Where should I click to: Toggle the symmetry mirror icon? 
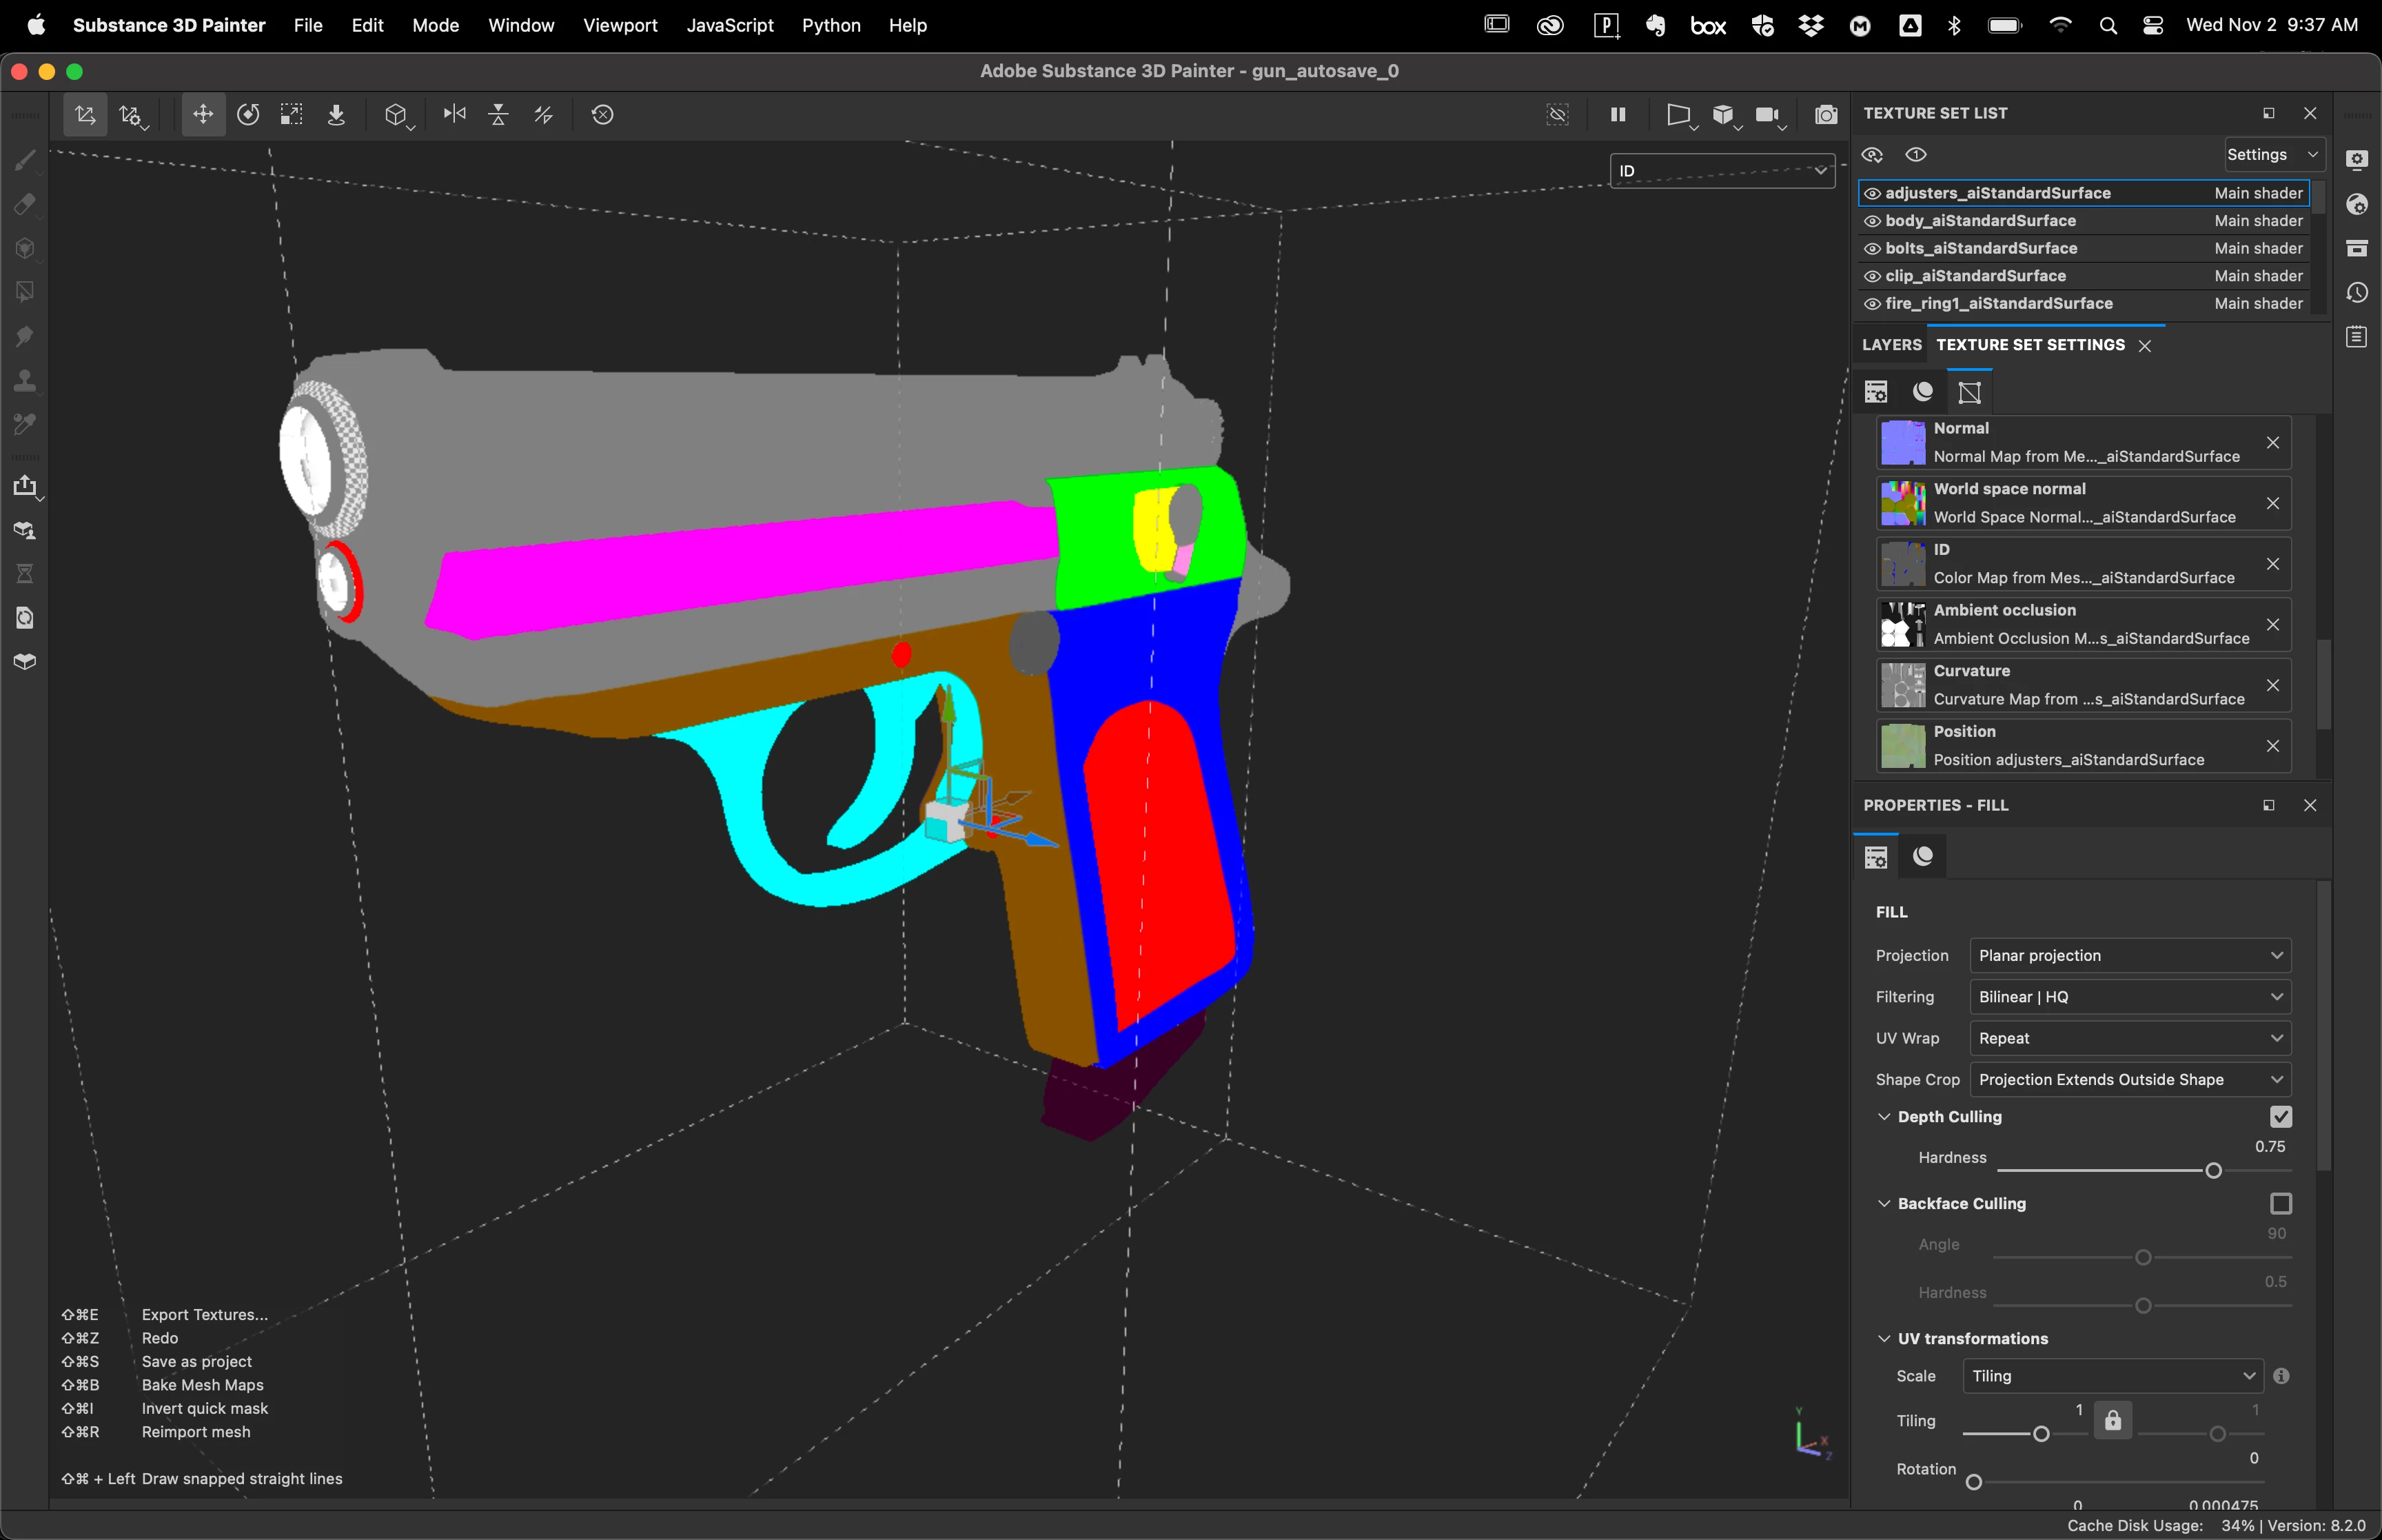pyautogui.click(x=455, y=115)
